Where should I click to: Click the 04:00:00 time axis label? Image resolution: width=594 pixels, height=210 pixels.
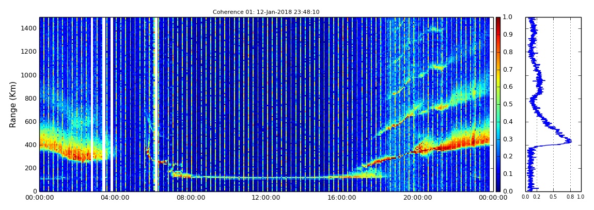114,198
